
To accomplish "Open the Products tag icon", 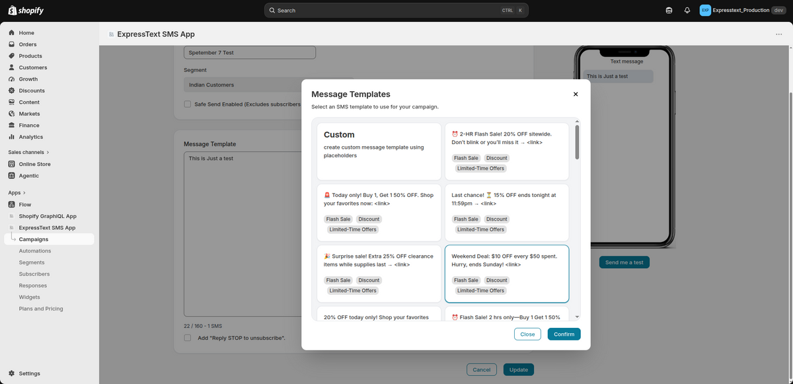I will point(12,56).
